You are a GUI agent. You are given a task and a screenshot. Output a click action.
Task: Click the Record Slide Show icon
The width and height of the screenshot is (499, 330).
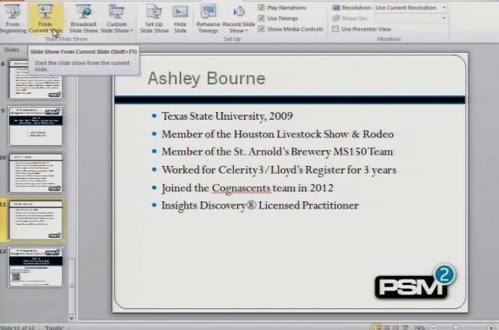(x=239, y=12)
